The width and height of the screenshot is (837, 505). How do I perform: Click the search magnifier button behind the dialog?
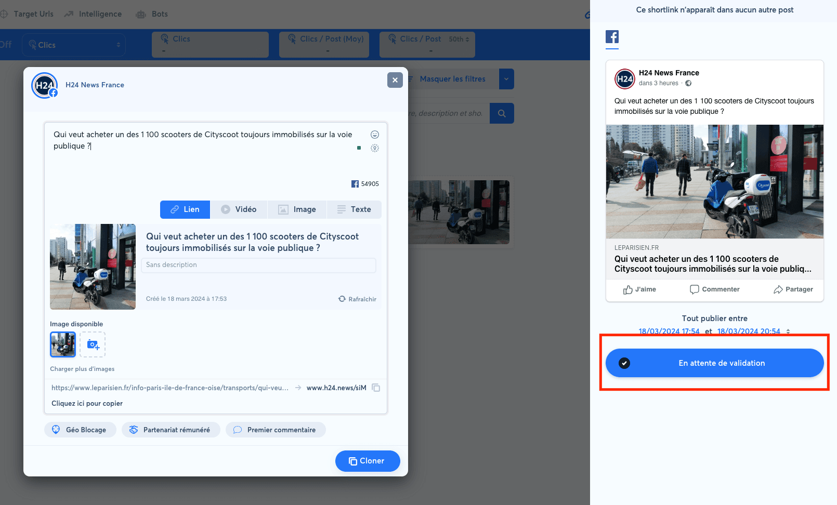tap(502, 113)
